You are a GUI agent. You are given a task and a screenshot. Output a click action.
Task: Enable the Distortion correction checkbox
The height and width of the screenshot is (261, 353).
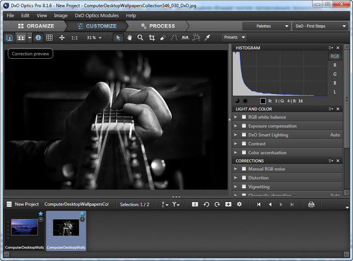(244, 178)
